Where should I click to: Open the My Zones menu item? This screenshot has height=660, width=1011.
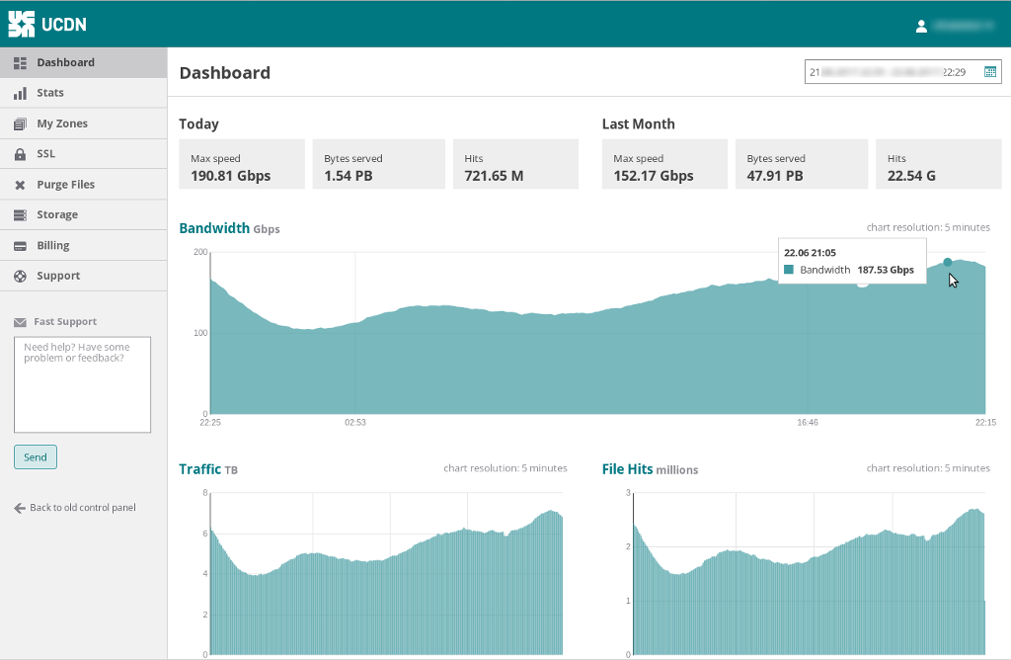pos(62,124)
